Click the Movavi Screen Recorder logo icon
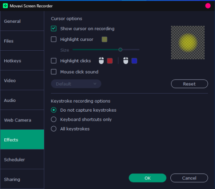215x189 pixels. (5, 6)
